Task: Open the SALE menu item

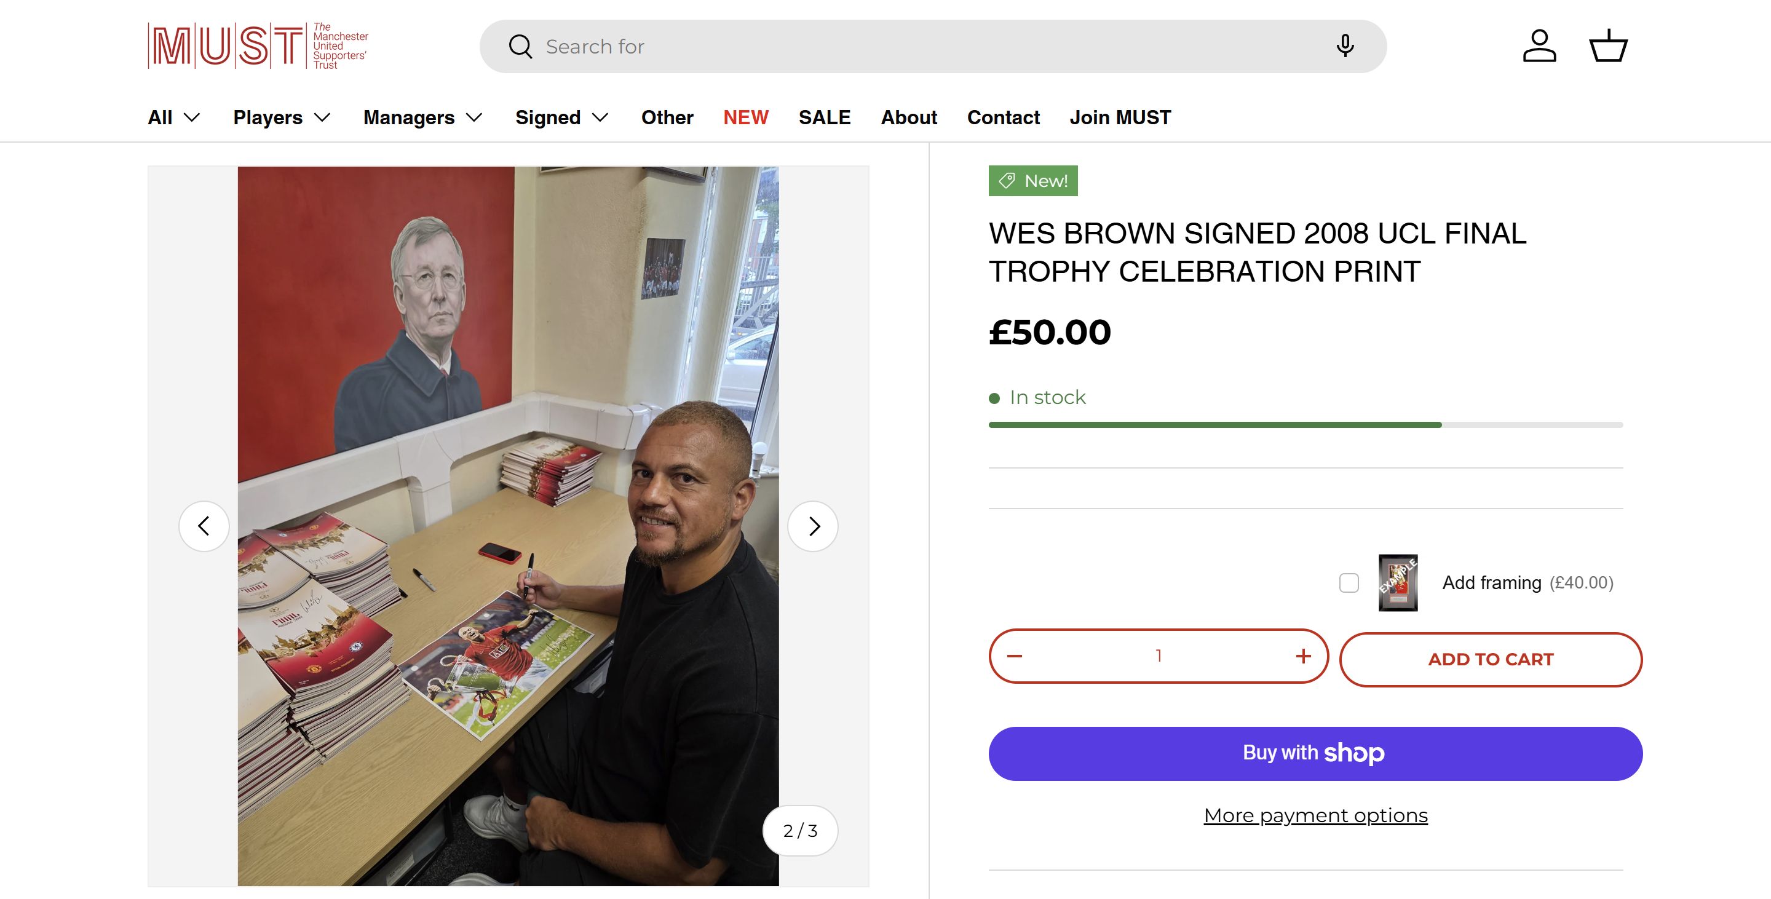Action: point(824,117)
